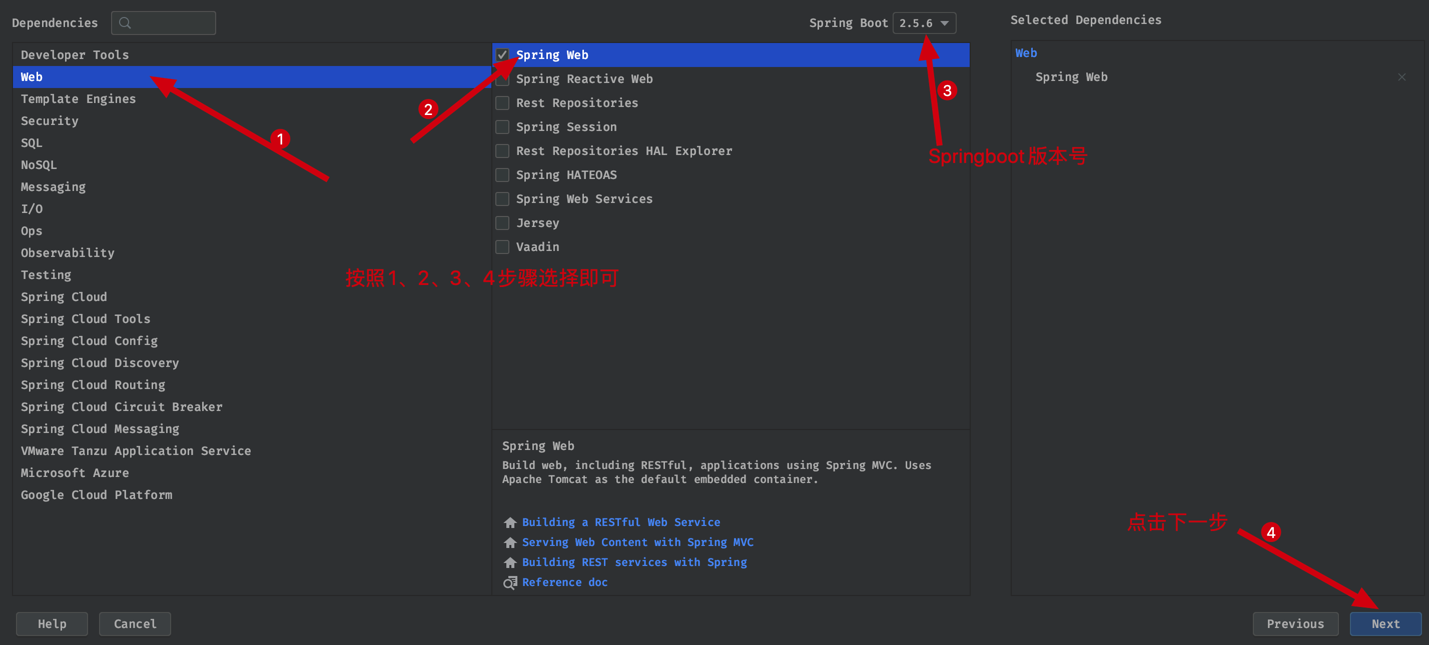Click the Next button

pyautogui.click(x=1385, y=623)
